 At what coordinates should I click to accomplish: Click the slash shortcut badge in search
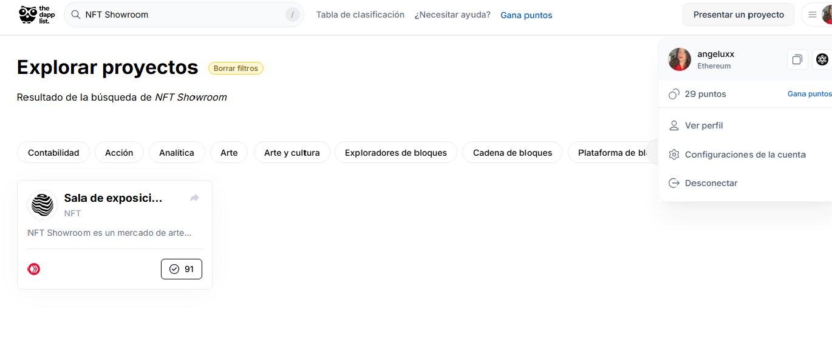point(293,15)
